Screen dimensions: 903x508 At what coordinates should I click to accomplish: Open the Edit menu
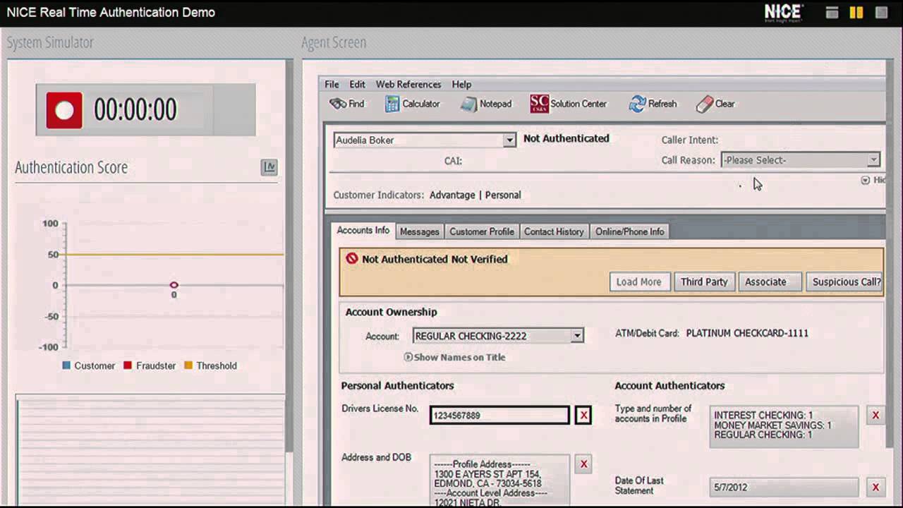[357, 84]
